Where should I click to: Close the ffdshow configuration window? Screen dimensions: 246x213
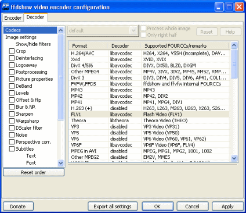point(239,7)
